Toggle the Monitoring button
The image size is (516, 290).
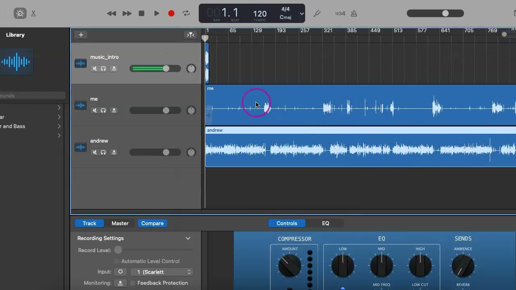120,283
